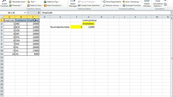173x97 pixels.
Task: Click the LookupValue cell
Action: point(88,20)
